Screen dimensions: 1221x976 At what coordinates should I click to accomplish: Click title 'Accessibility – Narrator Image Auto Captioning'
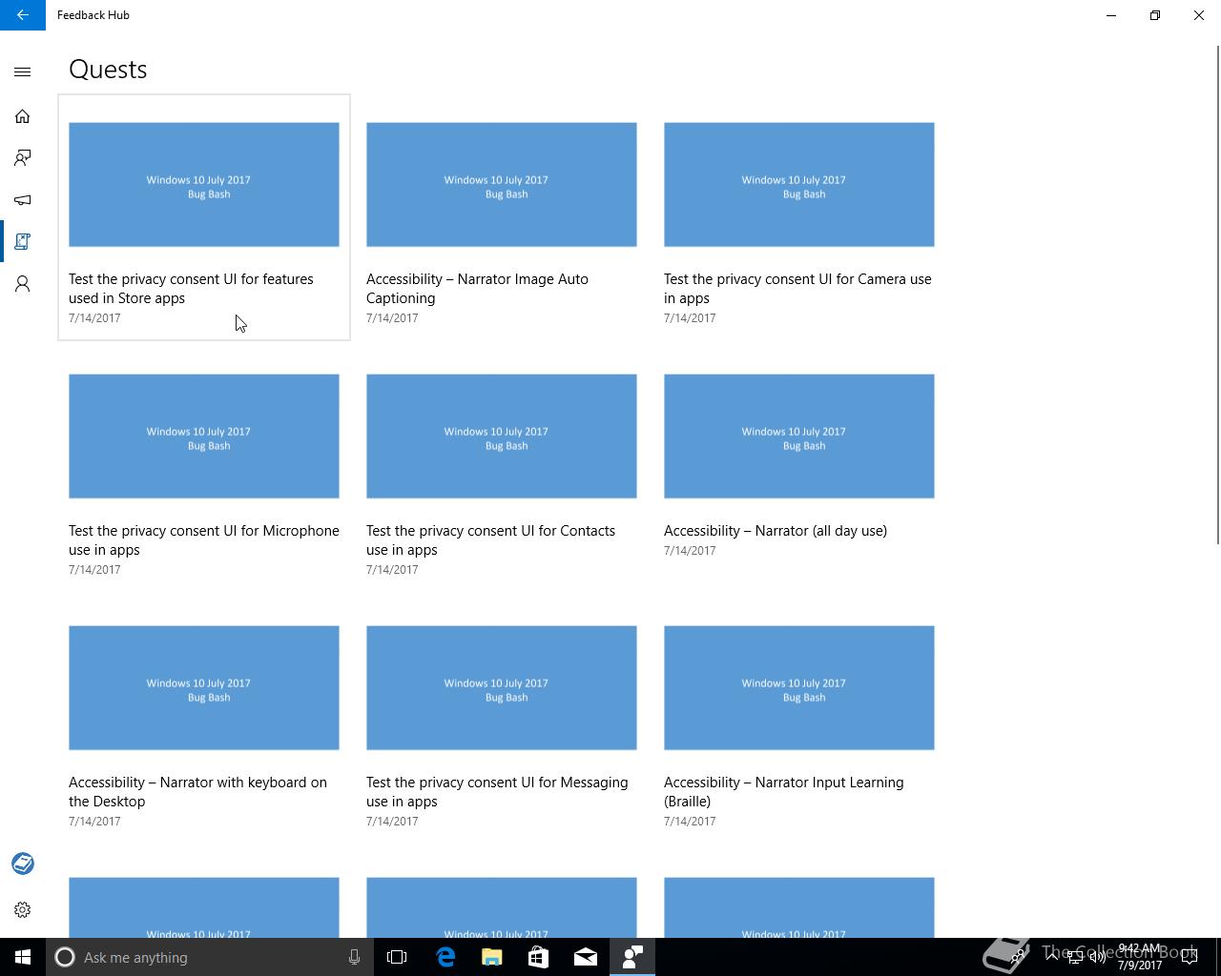point(477,289)
